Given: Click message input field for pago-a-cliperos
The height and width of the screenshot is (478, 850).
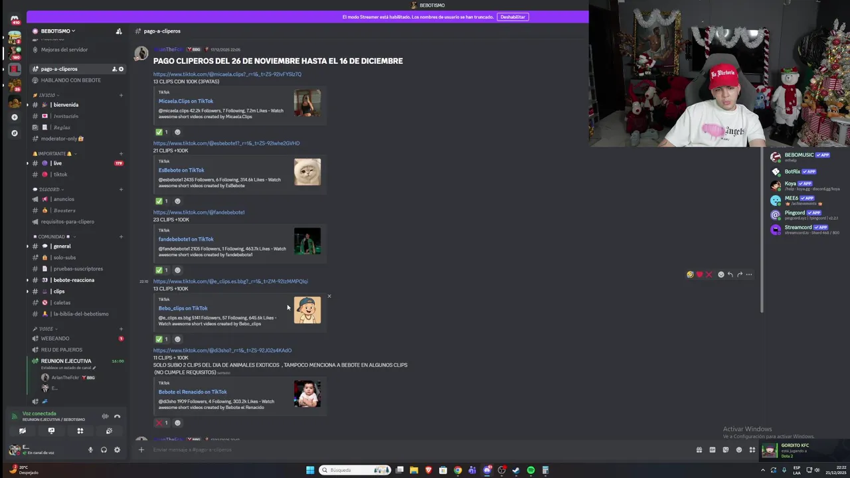Looking at the screenshot, I should click(x=418, y=449).
